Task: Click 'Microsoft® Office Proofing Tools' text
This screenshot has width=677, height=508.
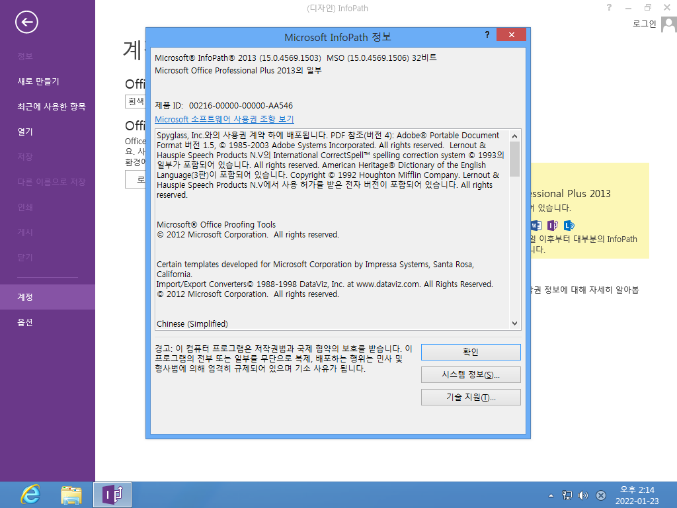Action: tap(216, 225)
